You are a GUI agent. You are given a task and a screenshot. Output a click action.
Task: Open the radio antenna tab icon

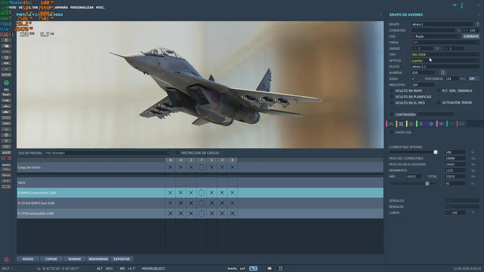[x=441, y=124]
